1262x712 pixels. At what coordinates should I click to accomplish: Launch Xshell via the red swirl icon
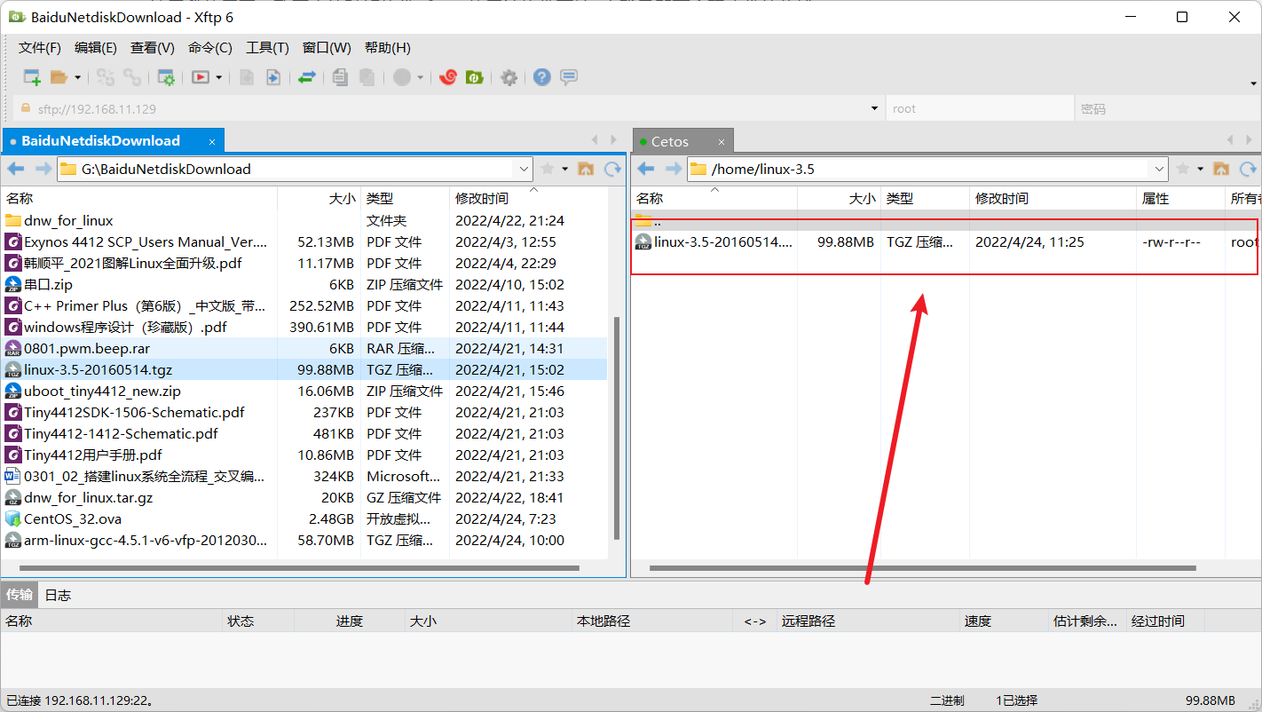click(x=448, y=77)
